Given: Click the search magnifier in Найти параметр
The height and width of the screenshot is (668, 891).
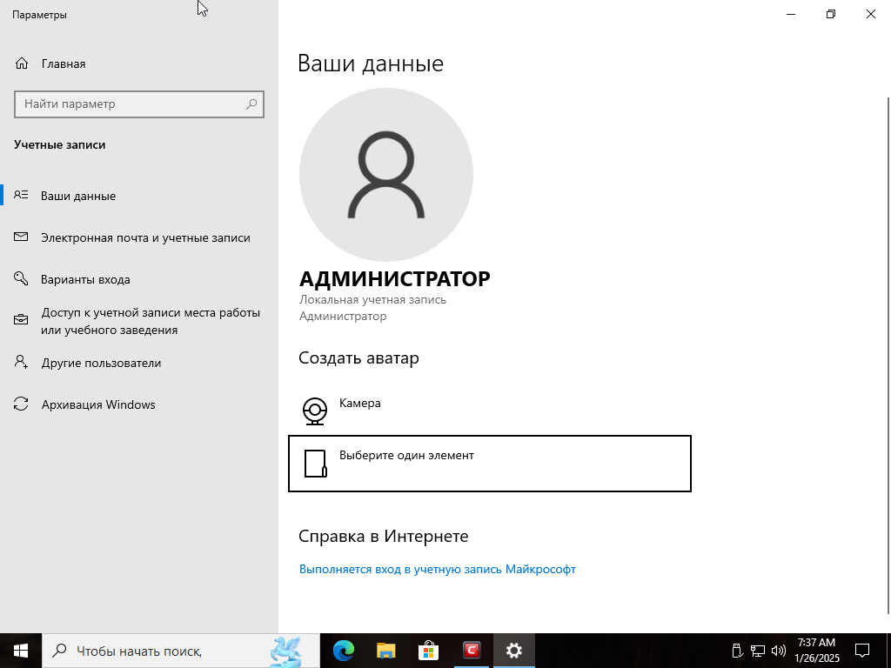Looking at the screenshot, I should 251,104.
